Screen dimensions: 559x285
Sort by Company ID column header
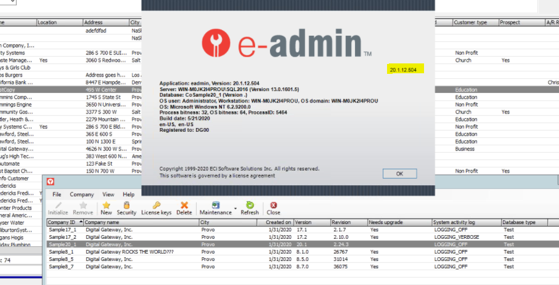coord(65,222)
